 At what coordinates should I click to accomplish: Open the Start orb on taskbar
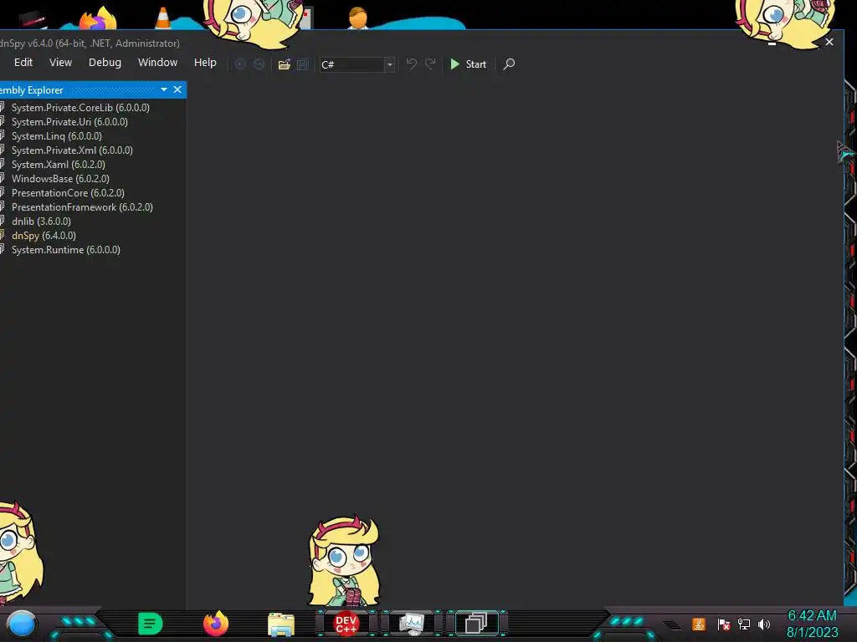coord(21,624)
